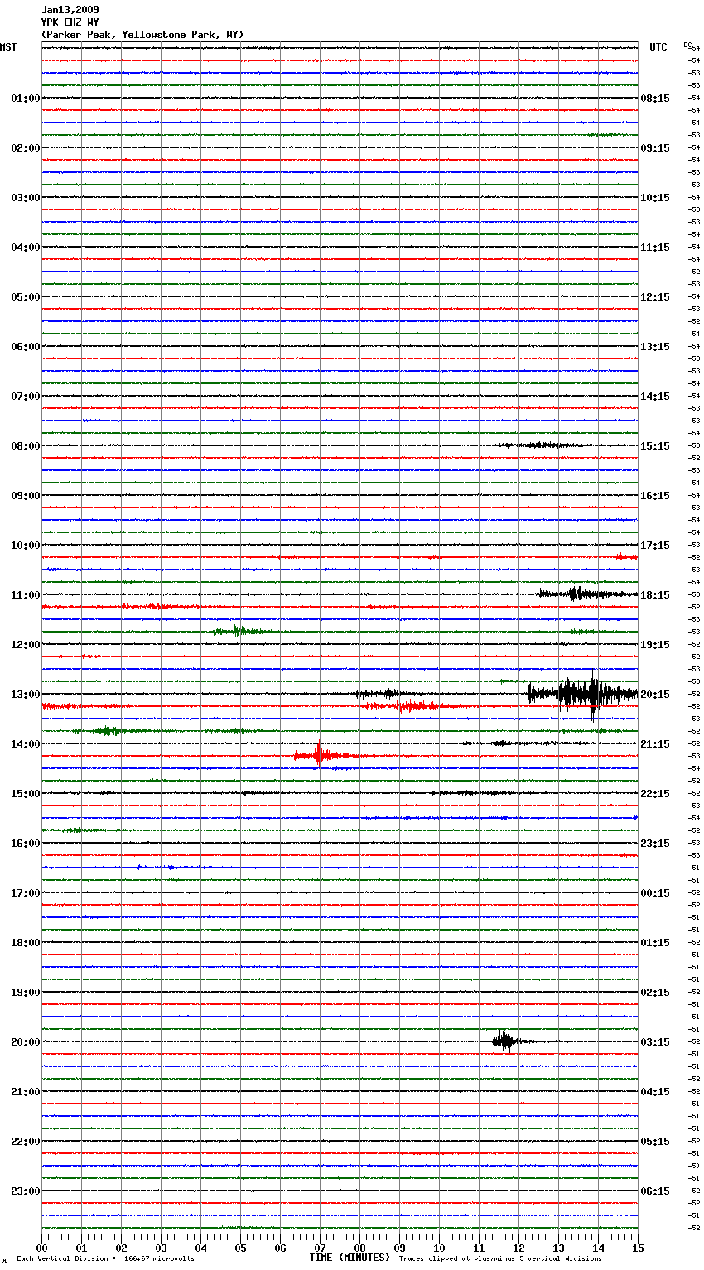Viewport: 704px width, 1270px height.
Task: Click the 12:15 UTC label
Action: [x=655, y=297]
